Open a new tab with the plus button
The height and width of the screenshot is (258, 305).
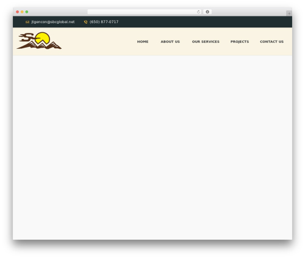(289, 13)
